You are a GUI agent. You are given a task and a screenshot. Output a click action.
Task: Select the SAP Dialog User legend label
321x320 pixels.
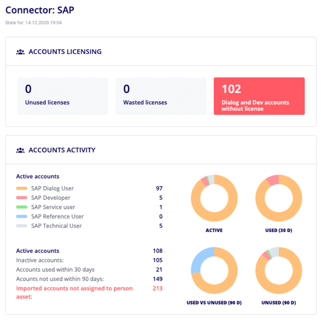click(52, 188)
